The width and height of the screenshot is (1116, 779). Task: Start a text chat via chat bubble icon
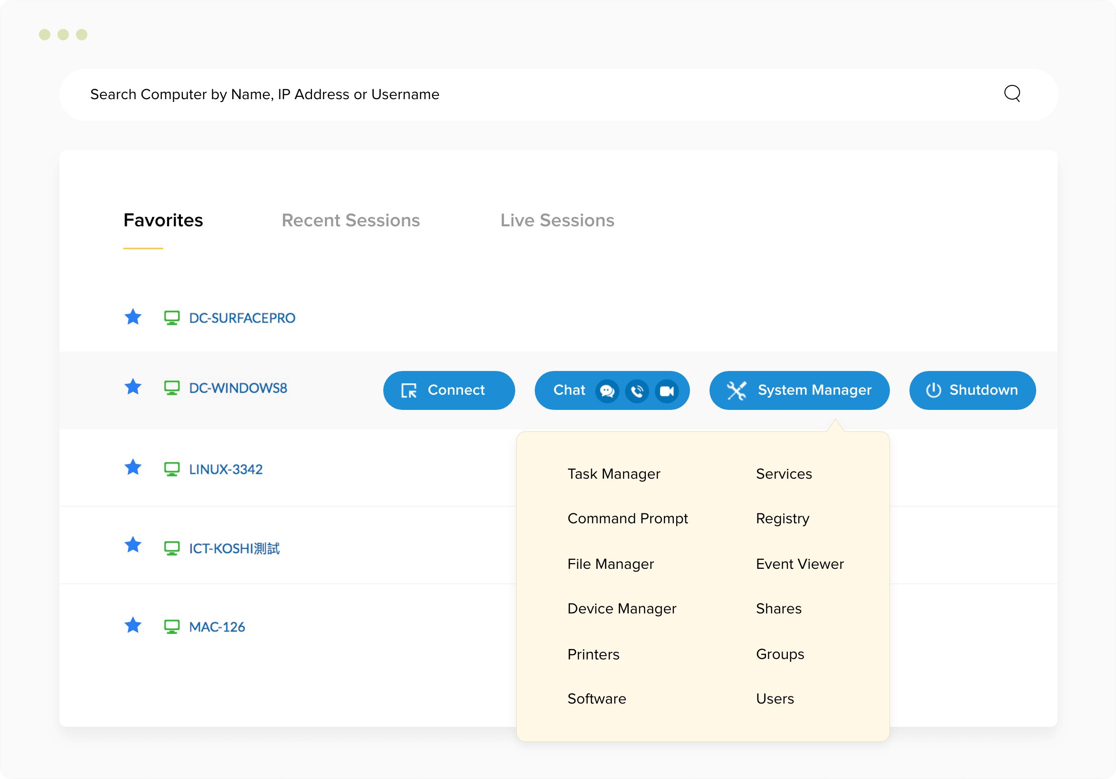pyautogui.click(x=607, y=391)
